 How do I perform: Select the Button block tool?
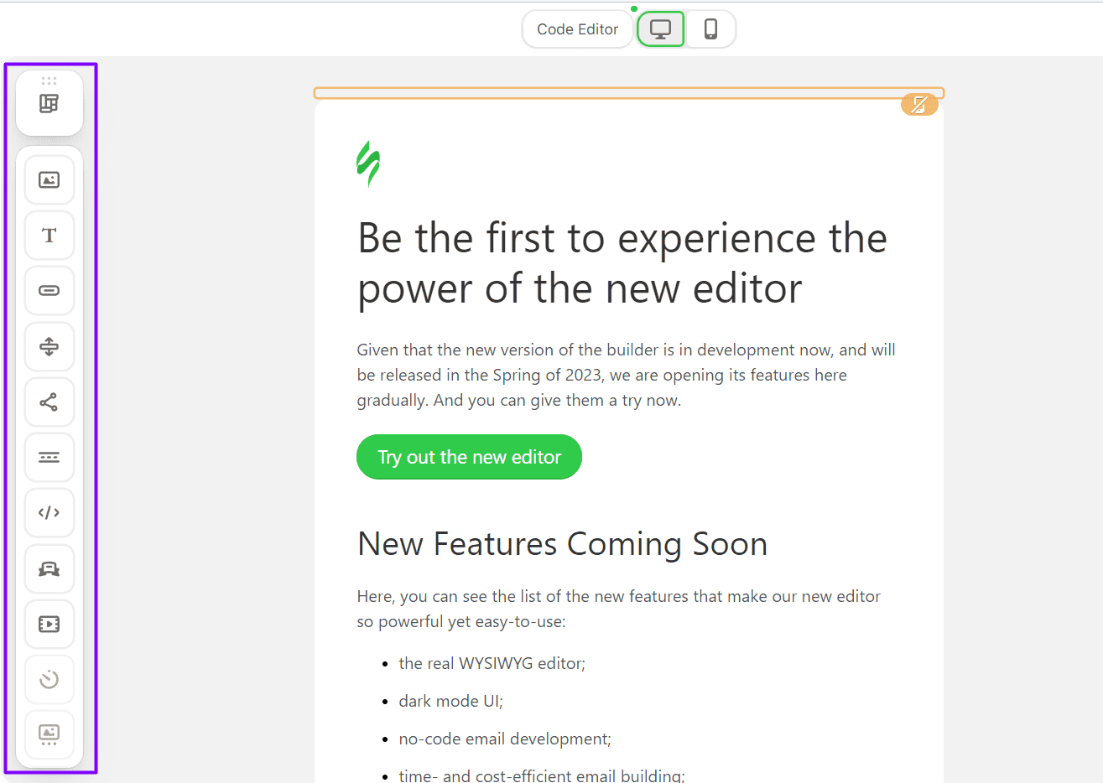[x=49, y=291]
